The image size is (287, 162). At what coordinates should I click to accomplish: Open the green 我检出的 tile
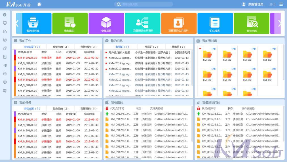251,23
